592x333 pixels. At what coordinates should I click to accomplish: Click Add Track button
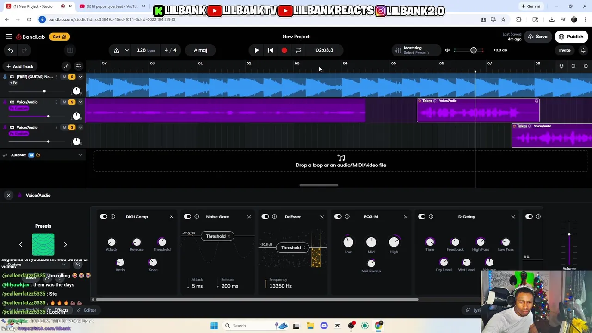coord(19,66)
